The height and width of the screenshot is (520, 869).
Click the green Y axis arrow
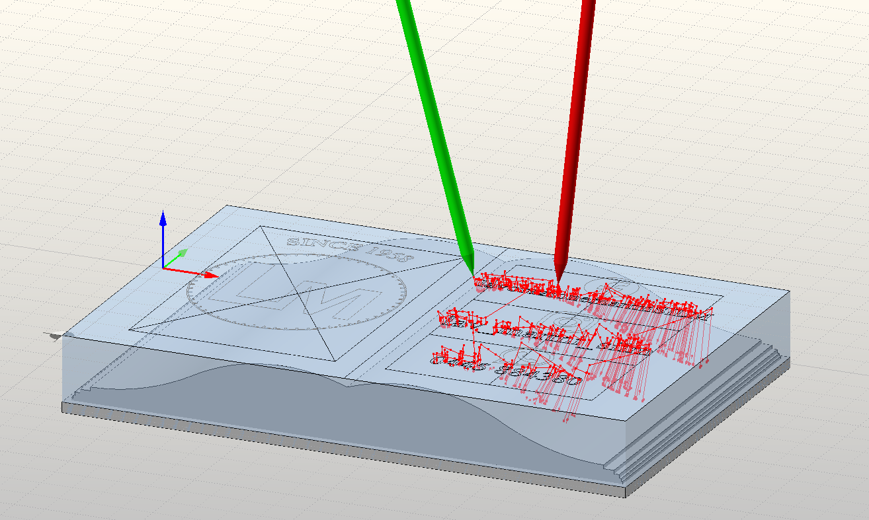(177, 258)
